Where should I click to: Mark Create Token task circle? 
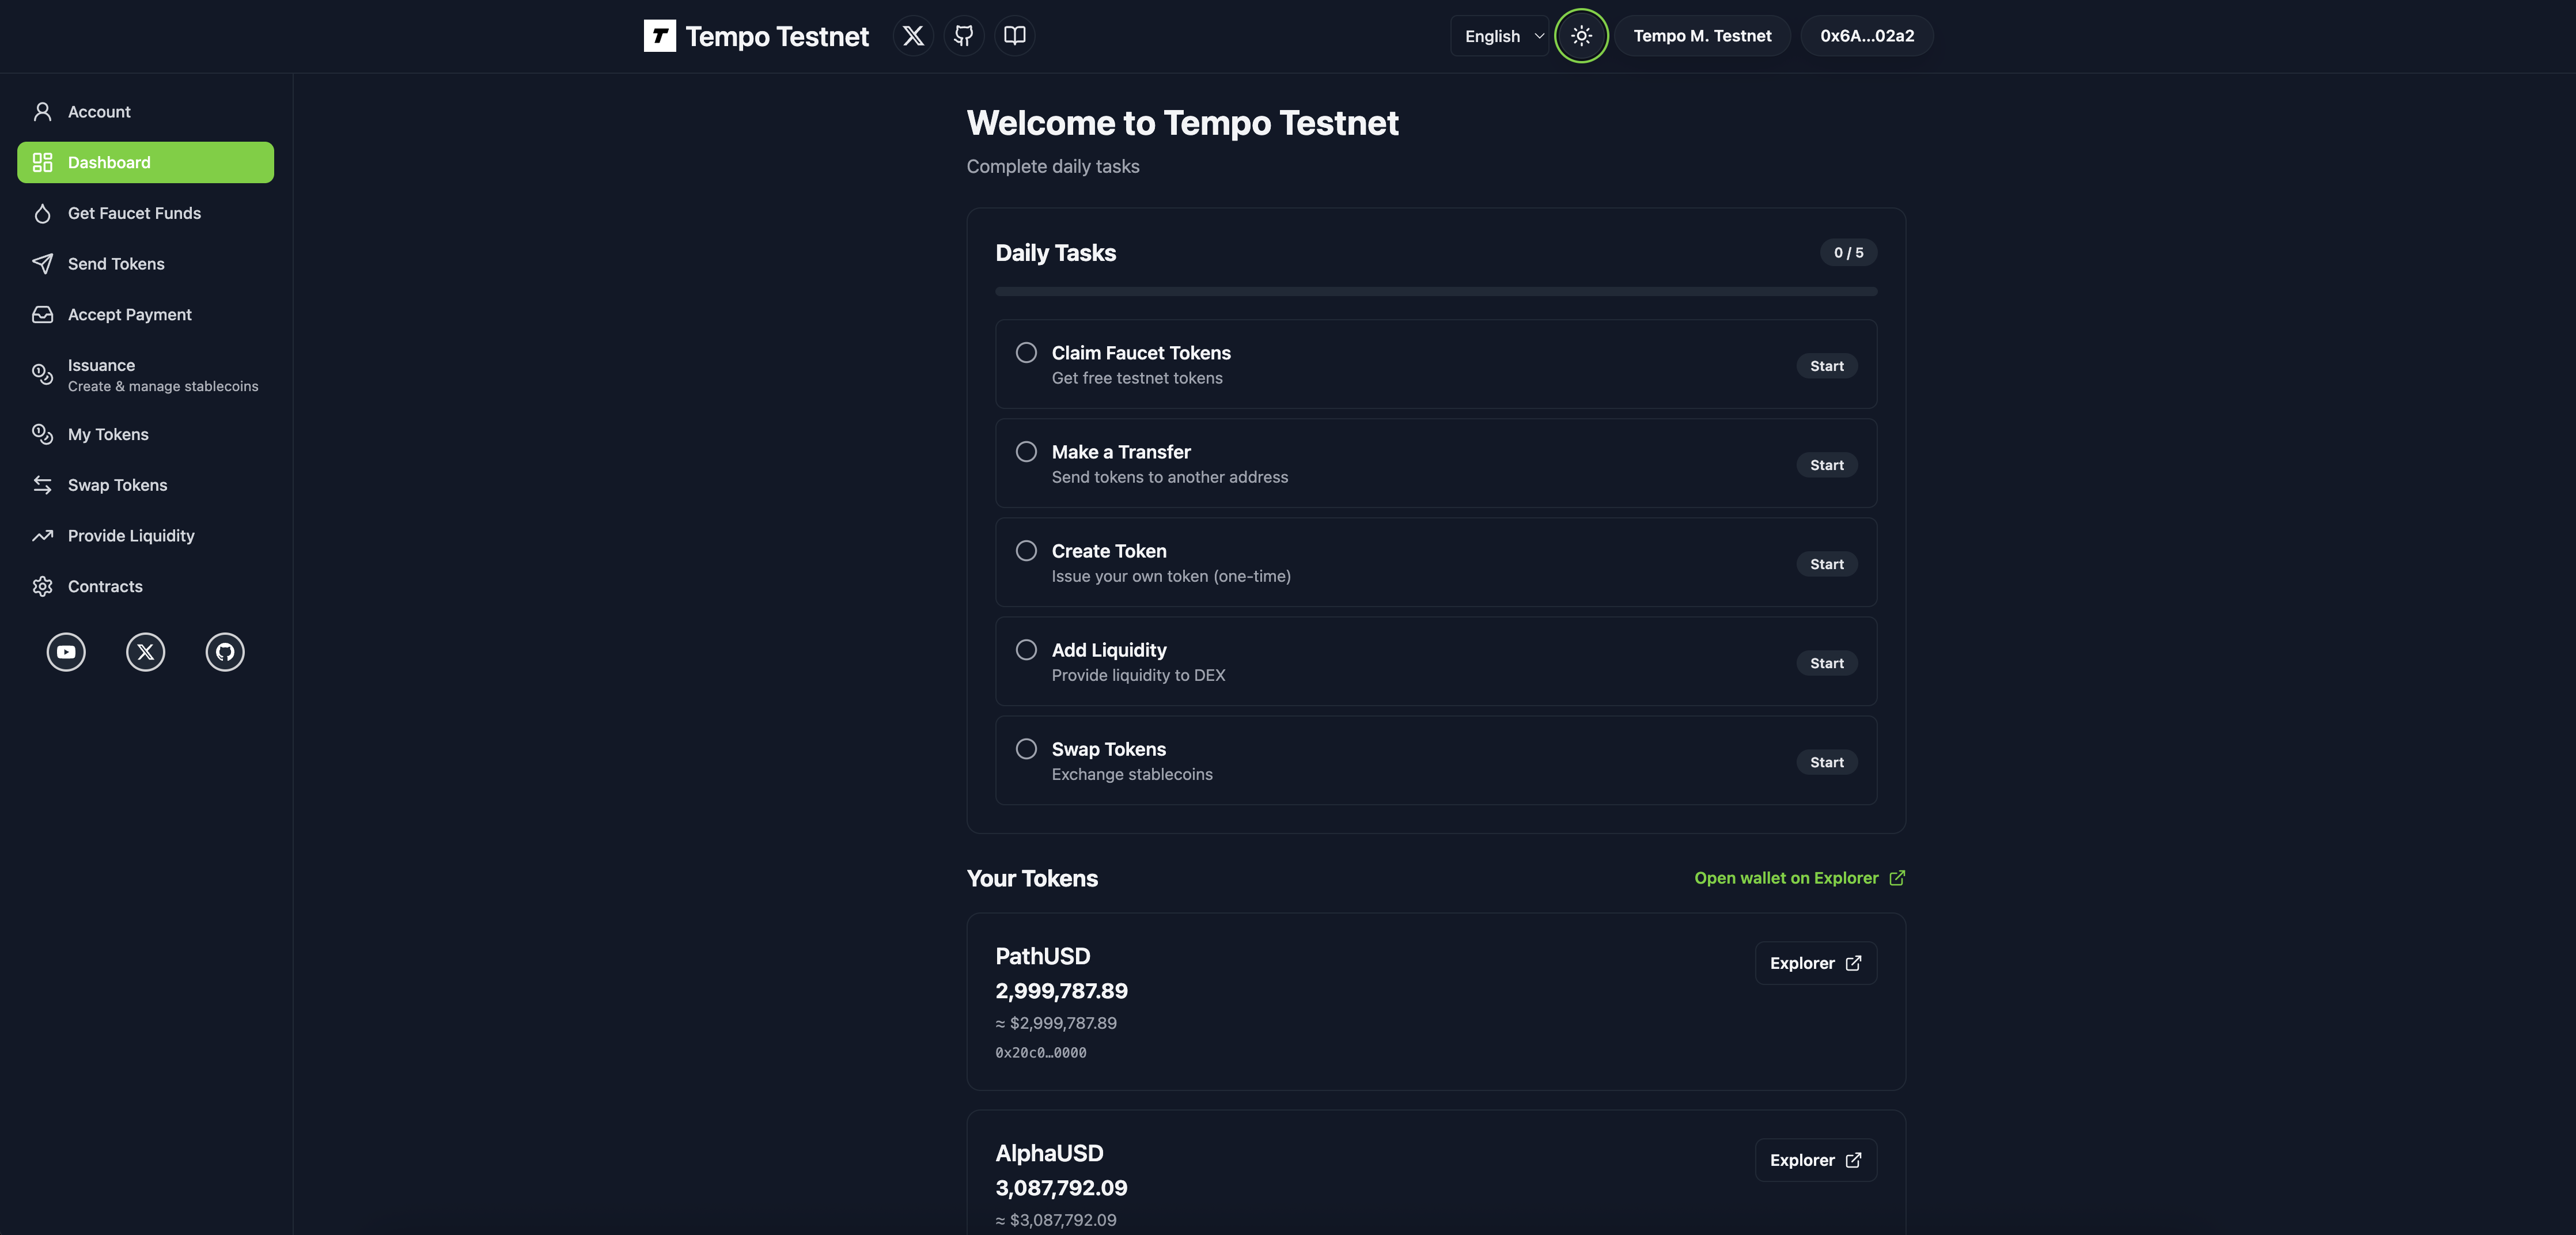click(x=1026, y=551)
